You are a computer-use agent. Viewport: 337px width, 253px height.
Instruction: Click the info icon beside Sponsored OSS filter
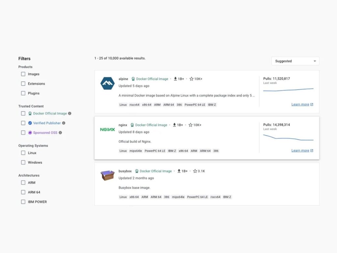coord(61,132)
